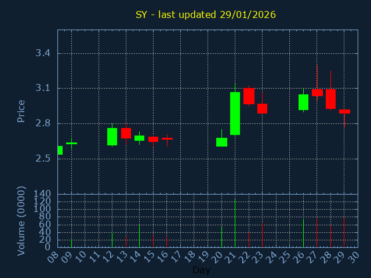Click the green candlestick on day 20

[221, 142]
